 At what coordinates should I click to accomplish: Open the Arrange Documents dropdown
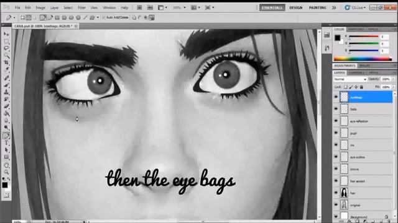[x=195, y=7]
